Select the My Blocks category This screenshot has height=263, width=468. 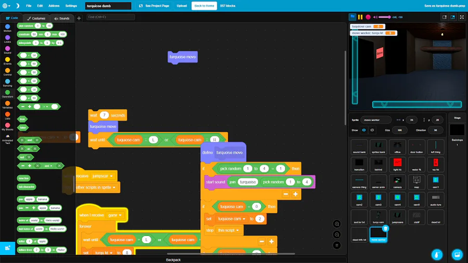[x=7, y=127]
